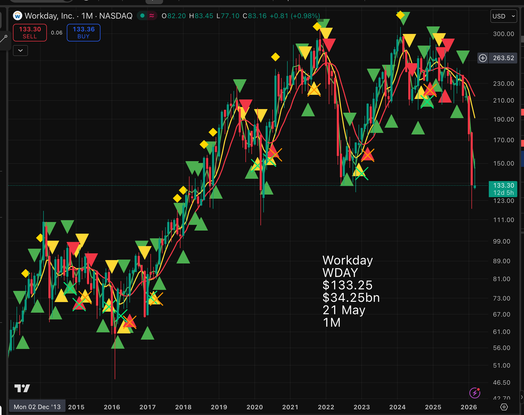Click the pink approximate-data indicator icon
524x415 pixels.
coord(152,16)
